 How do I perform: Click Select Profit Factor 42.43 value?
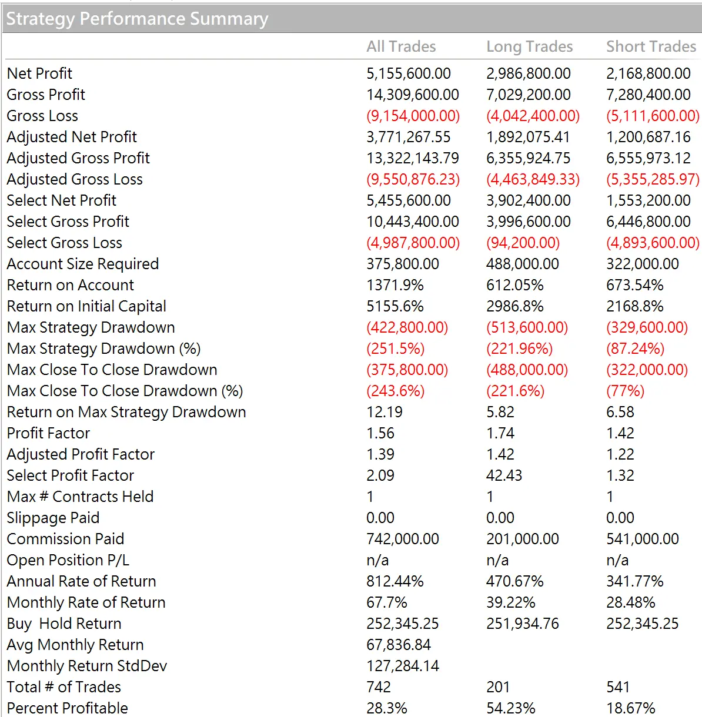pyautogui.click(x=504, y=475)
